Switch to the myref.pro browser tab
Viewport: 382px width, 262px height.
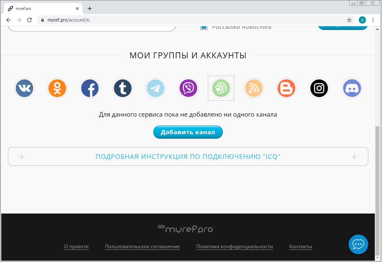tap(43, 9)
